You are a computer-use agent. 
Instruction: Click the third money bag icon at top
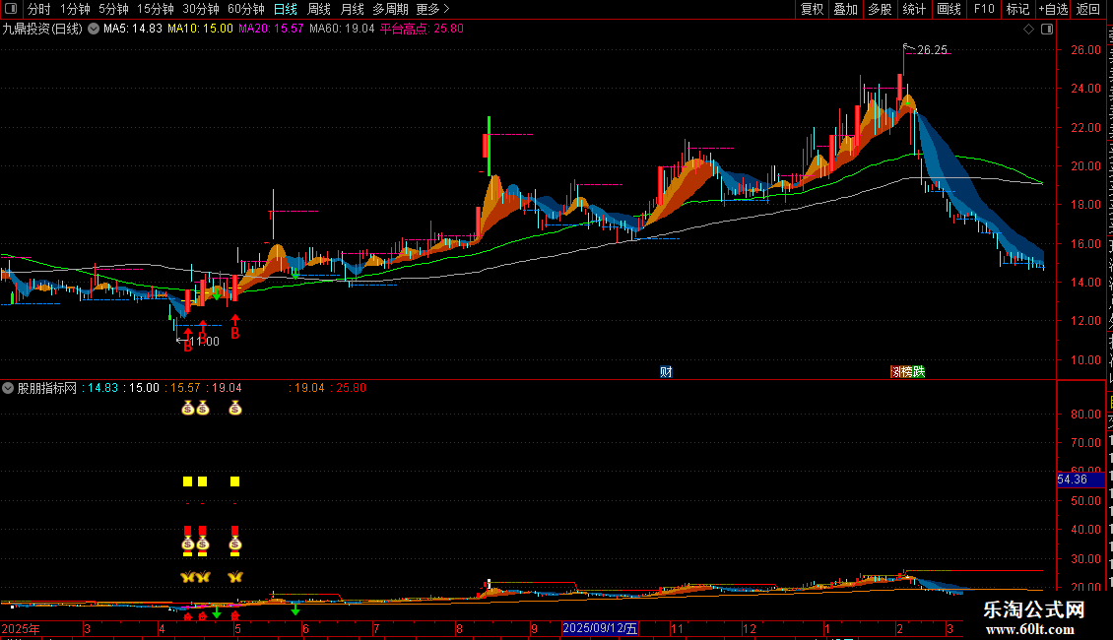(x=235, y=408)
